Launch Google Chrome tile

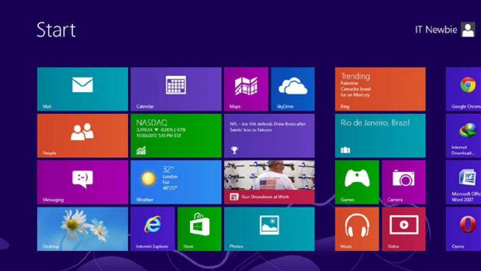[x=464, y=89]
